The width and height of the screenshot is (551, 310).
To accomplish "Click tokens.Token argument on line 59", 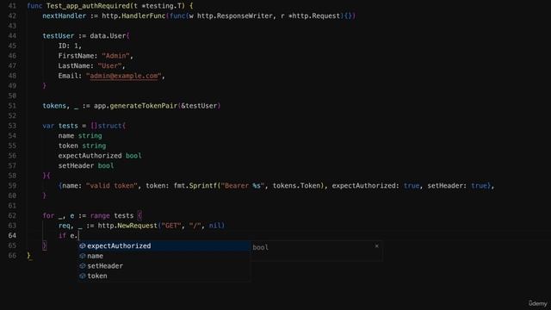I will pos(296,186).
